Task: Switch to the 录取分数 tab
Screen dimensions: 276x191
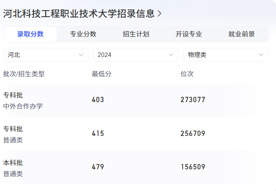Action: tap(30, 34)
